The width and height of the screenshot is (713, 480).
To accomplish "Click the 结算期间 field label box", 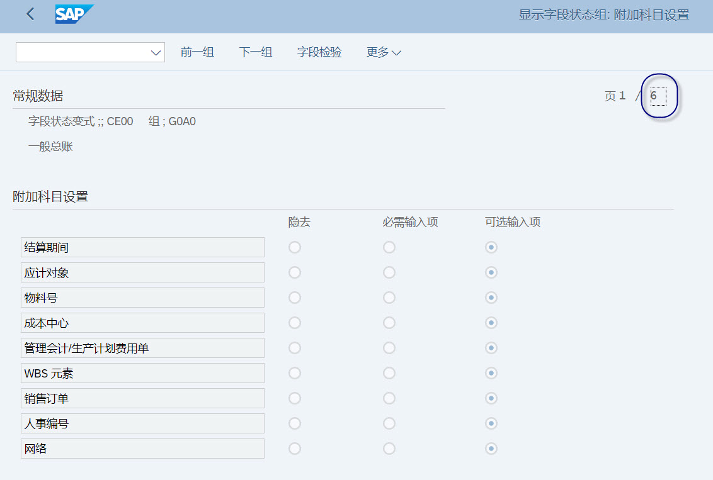I will 142,247.
